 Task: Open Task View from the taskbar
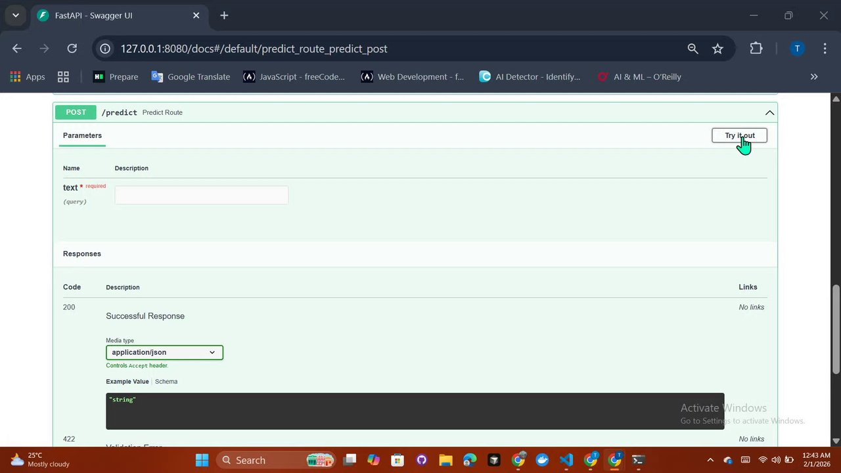click(350, 460)
